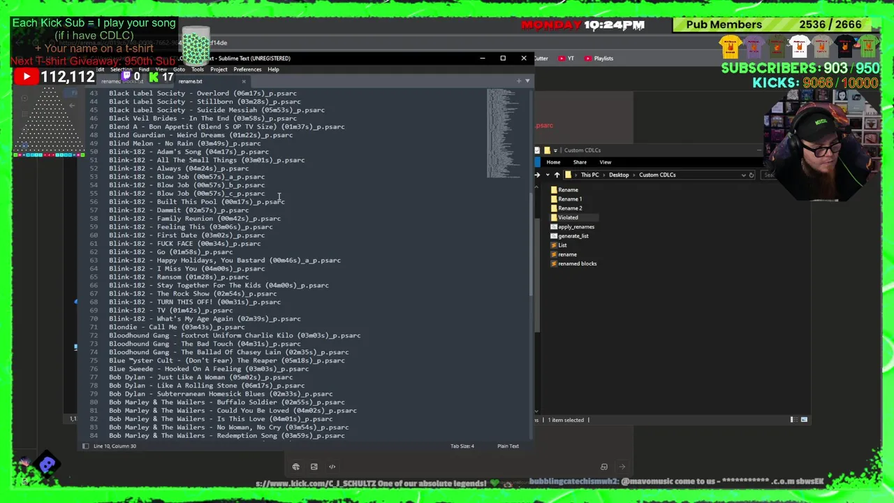
Task: Click the Kick counter icon in overlay
Action: 153,76
